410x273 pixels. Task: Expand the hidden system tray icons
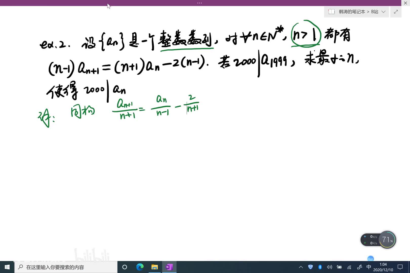tap(301, 267)
